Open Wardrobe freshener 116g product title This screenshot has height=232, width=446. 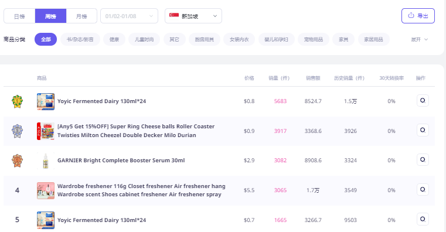click(x=141, y=190)
